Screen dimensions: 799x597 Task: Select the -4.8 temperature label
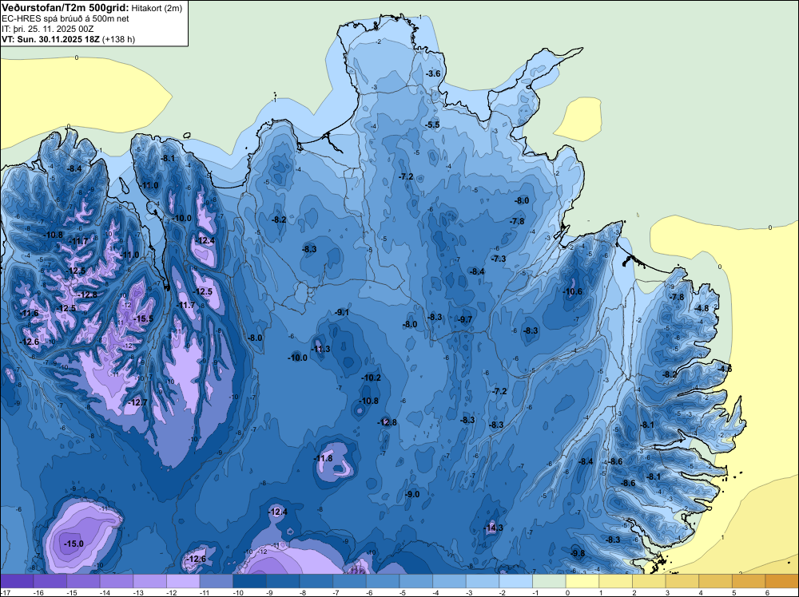[x=702, y=308]
